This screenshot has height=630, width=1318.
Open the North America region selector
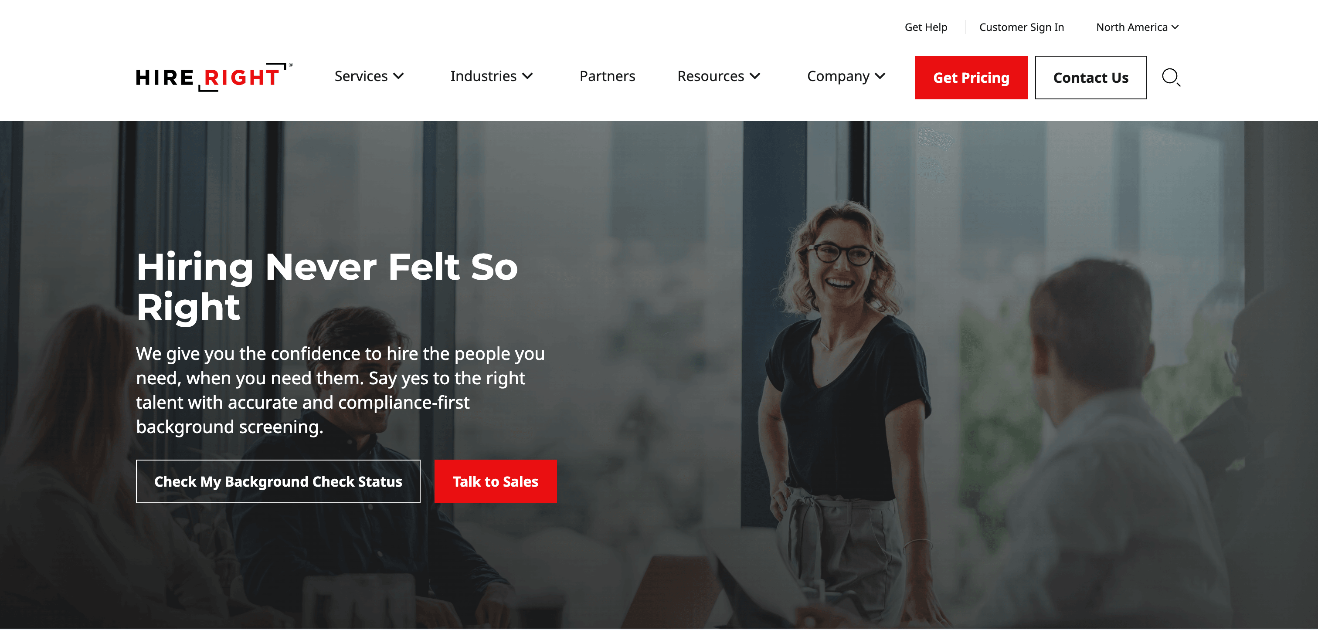(1138, 27)
